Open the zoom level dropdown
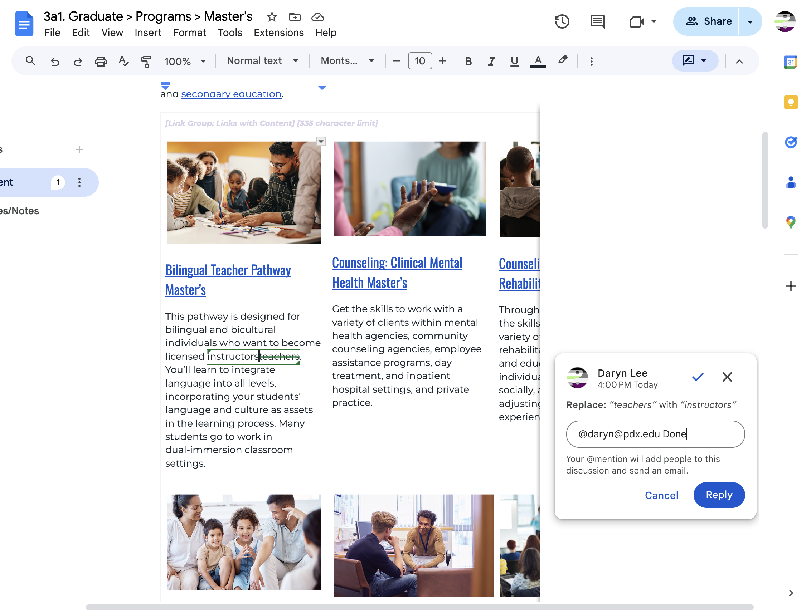The height and width of the screenshot is (613, 811). coord(185,61)
